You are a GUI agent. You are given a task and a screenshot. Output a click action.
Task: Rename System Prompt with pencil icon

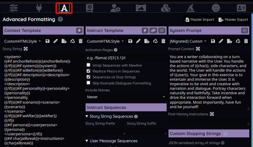221,41
